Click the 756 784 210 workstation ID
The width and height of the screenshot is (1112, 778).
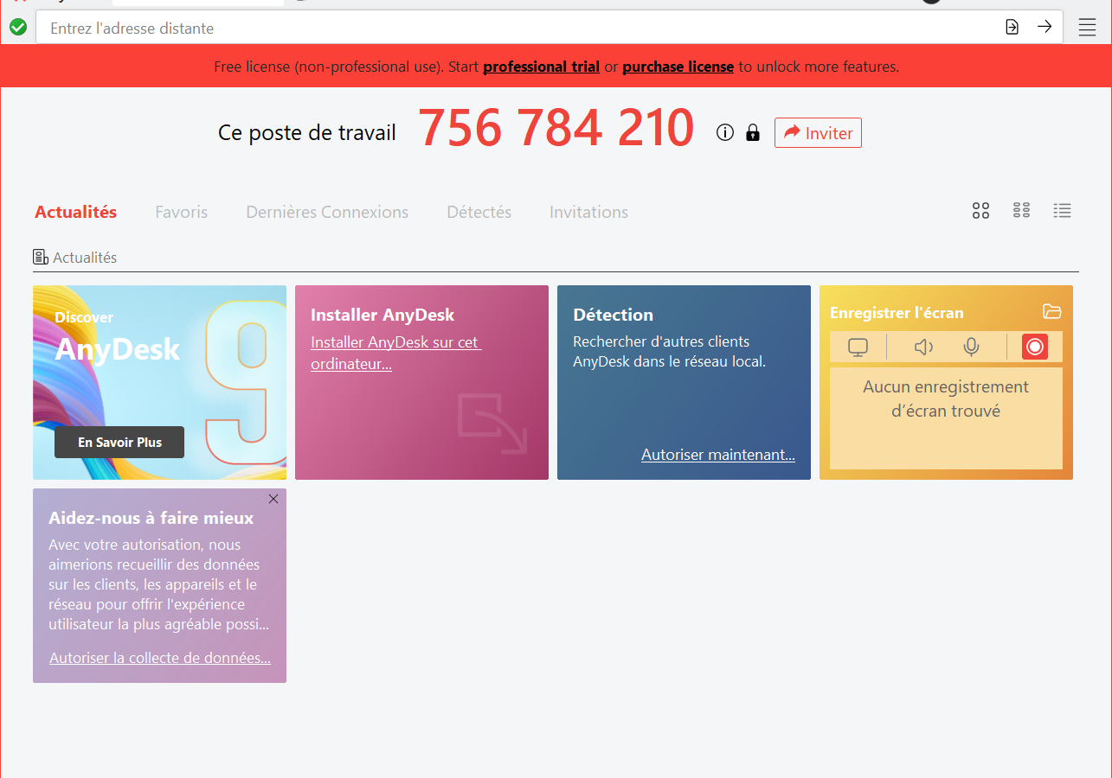coord(556,128)
